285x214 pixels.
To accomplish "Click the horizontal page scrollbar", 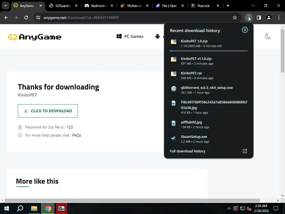I will coord(132,200).
